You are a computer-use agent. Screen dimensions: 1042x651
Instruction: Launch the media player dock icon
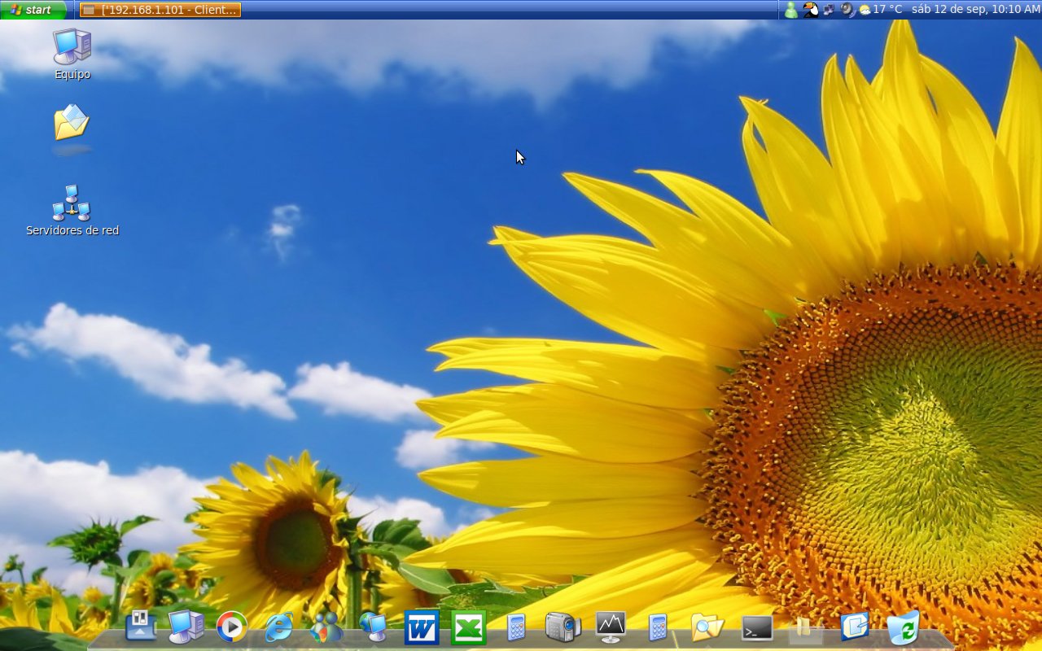232,627
